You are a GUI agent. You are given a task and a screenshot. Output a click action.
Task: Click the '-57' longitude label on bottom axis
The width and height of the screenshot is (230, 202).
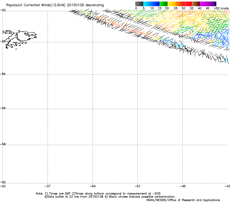click(48, 186)
